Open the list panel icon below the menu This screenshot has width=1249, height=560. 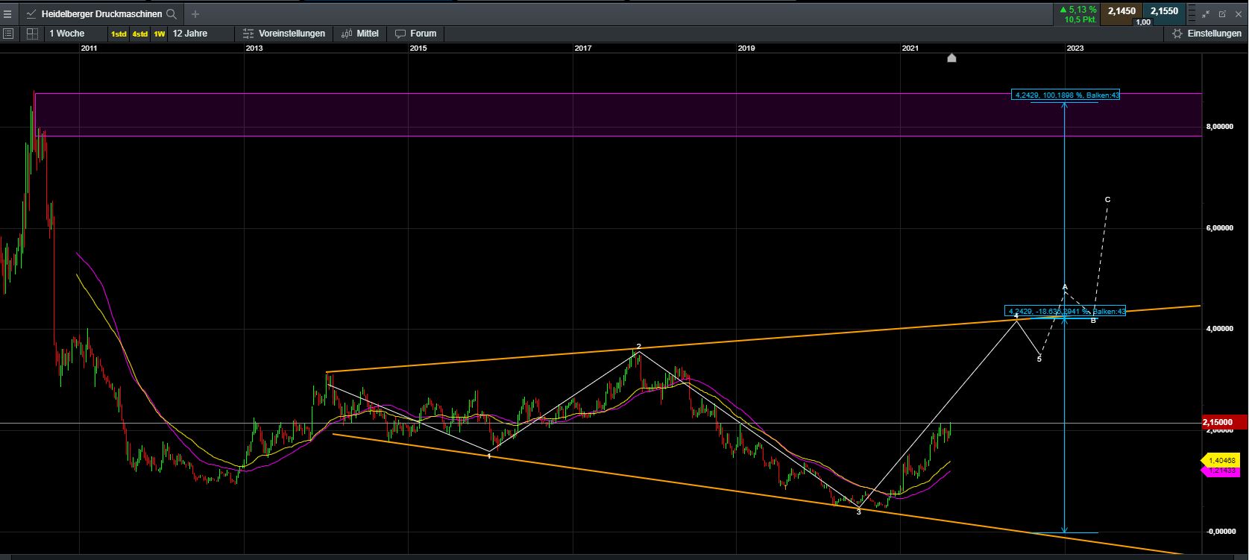coord(8,34)
